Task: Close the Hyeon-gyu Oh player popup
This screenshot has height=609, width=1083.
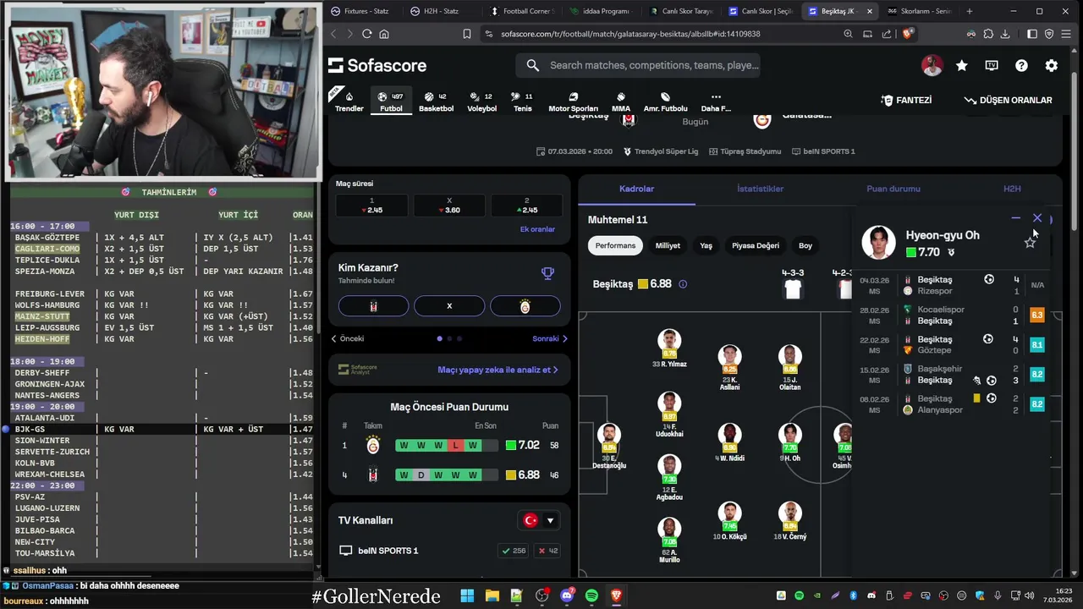Action: 1037,218
